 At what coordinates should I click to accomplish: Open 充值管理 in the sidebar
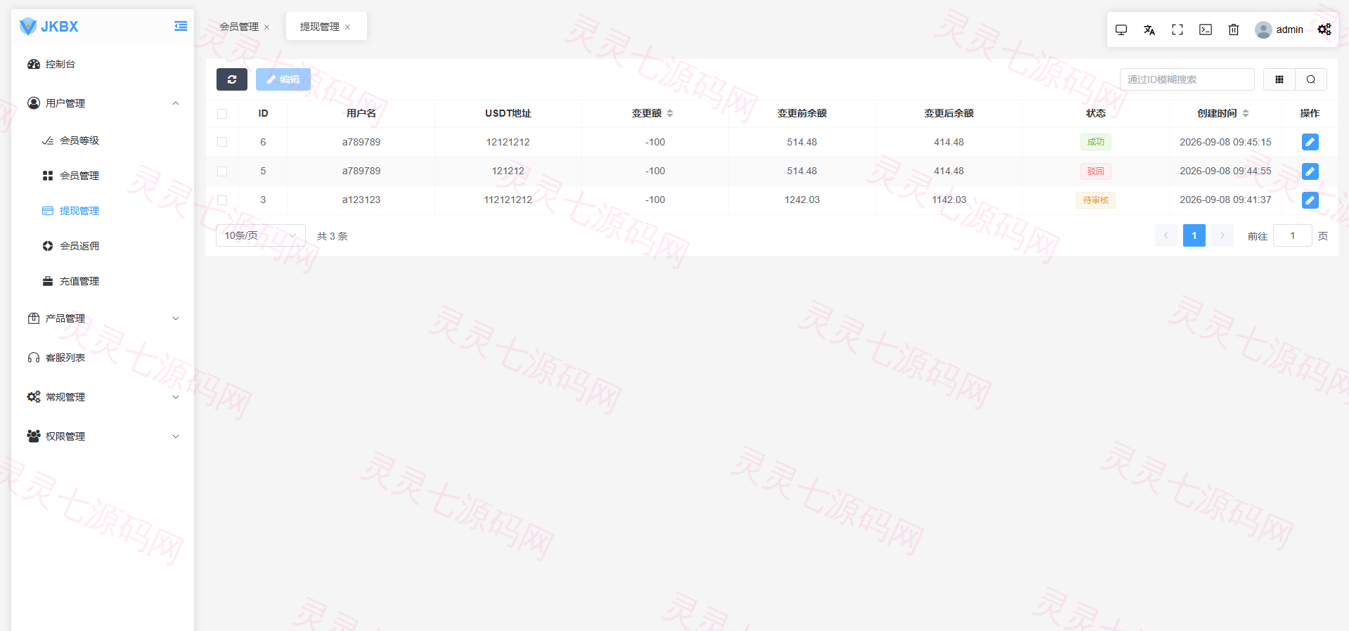(x=103, y=281)
